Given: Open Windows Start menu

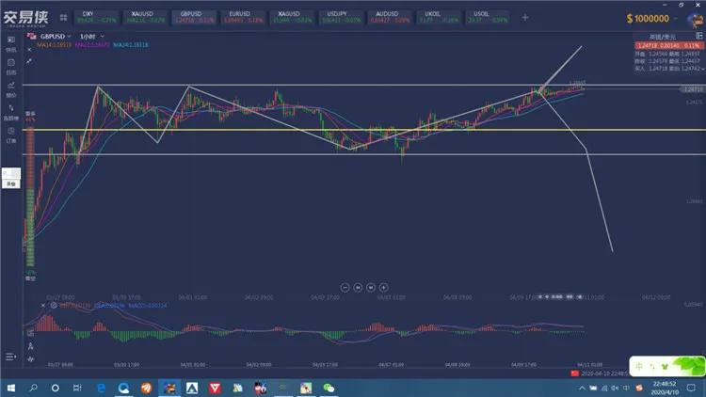Looking at the screenshot, I should pyautogui.click(x=11, y=388).
